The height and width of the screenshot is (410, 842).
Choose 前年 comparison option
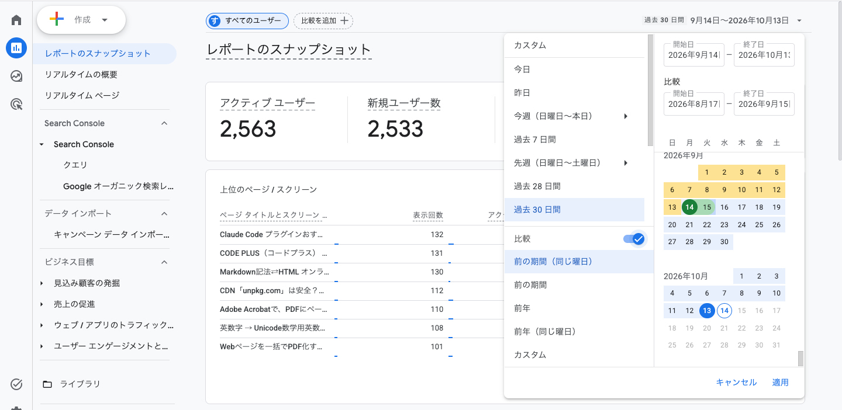579,308
